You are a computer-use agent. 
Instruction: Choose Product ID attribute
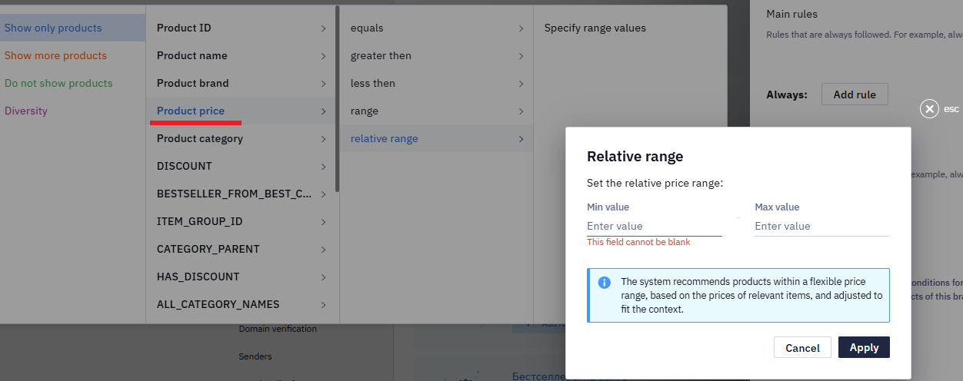(241, 28)
